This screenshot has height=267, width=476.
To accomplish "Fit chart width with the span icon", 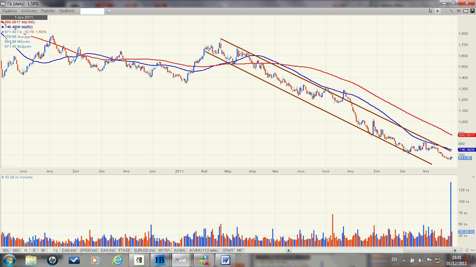I will pyautogui.click(x=473, y=250).
